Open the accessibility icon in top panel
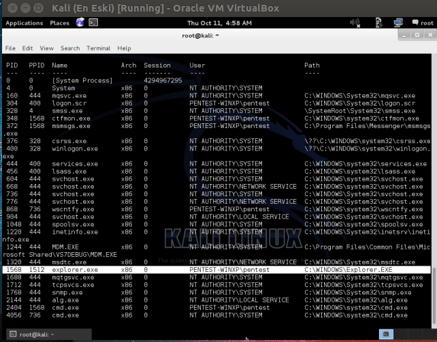Image resolution: width=437 pixels, height=342 pixels. (x=378, y=22)
